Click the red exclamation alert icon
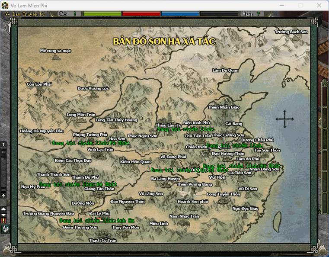The width and height of the screenshot is (329, 257). click(3, 220)
